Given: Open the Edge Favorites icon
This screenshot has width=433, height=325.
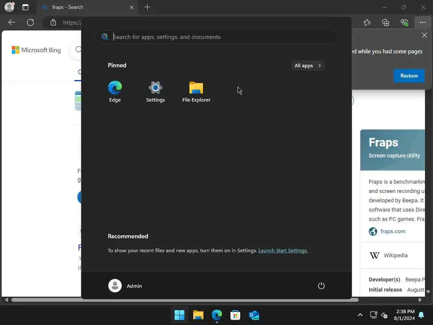Looking at the screenshot, I should click(367, 22).
